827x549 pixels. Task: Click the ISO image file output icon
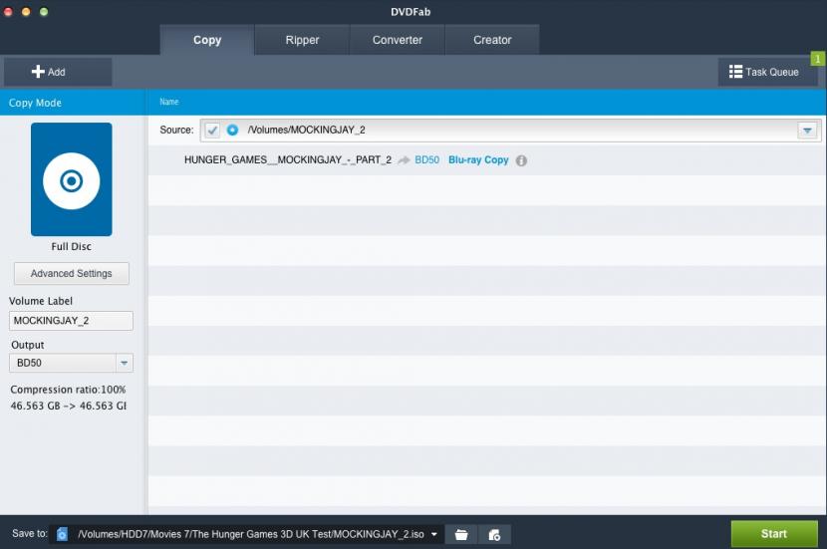pos(495,535)
